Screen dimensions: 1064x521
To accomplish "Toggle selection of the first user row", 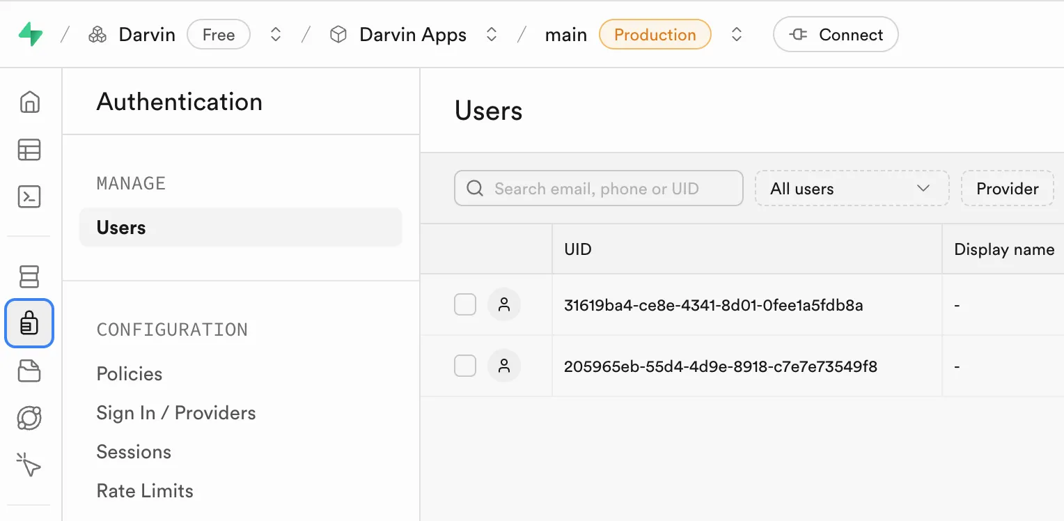I will tap(465, 304).
